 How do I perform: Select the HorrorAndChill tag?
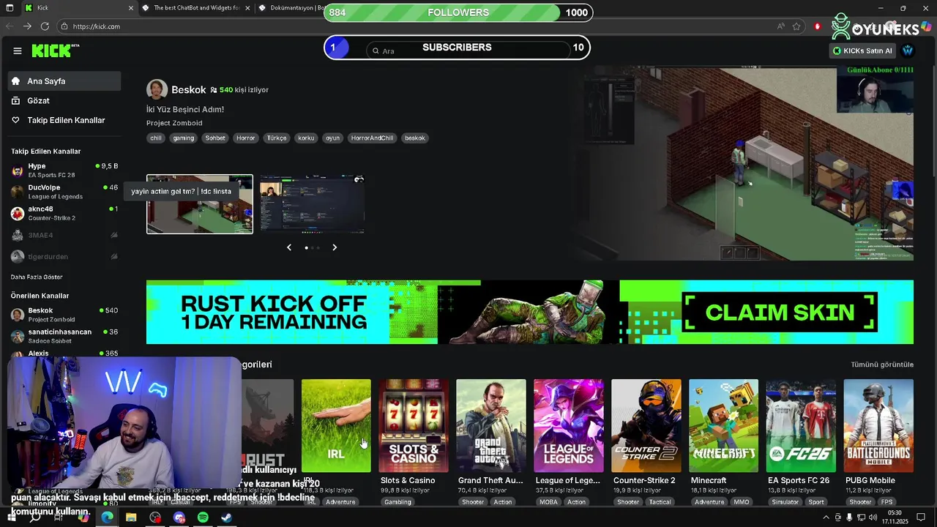click(372, 138)
